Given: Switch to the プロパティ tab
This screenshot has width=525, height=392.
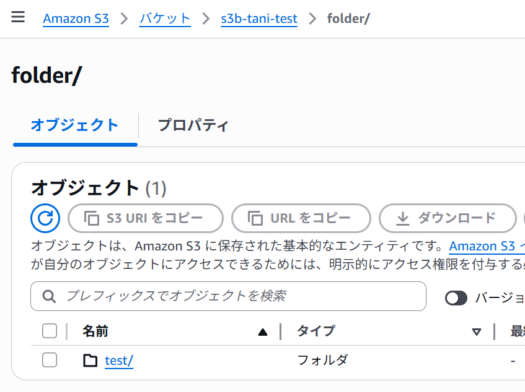Looking at the screenshot, I should click(193, 126).
